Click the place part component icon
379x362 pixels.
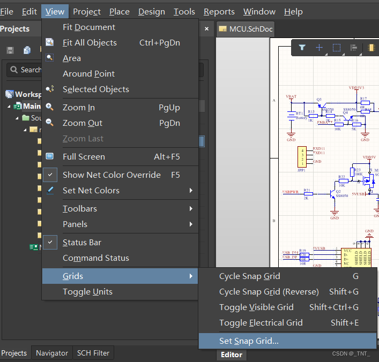[371, 48]
